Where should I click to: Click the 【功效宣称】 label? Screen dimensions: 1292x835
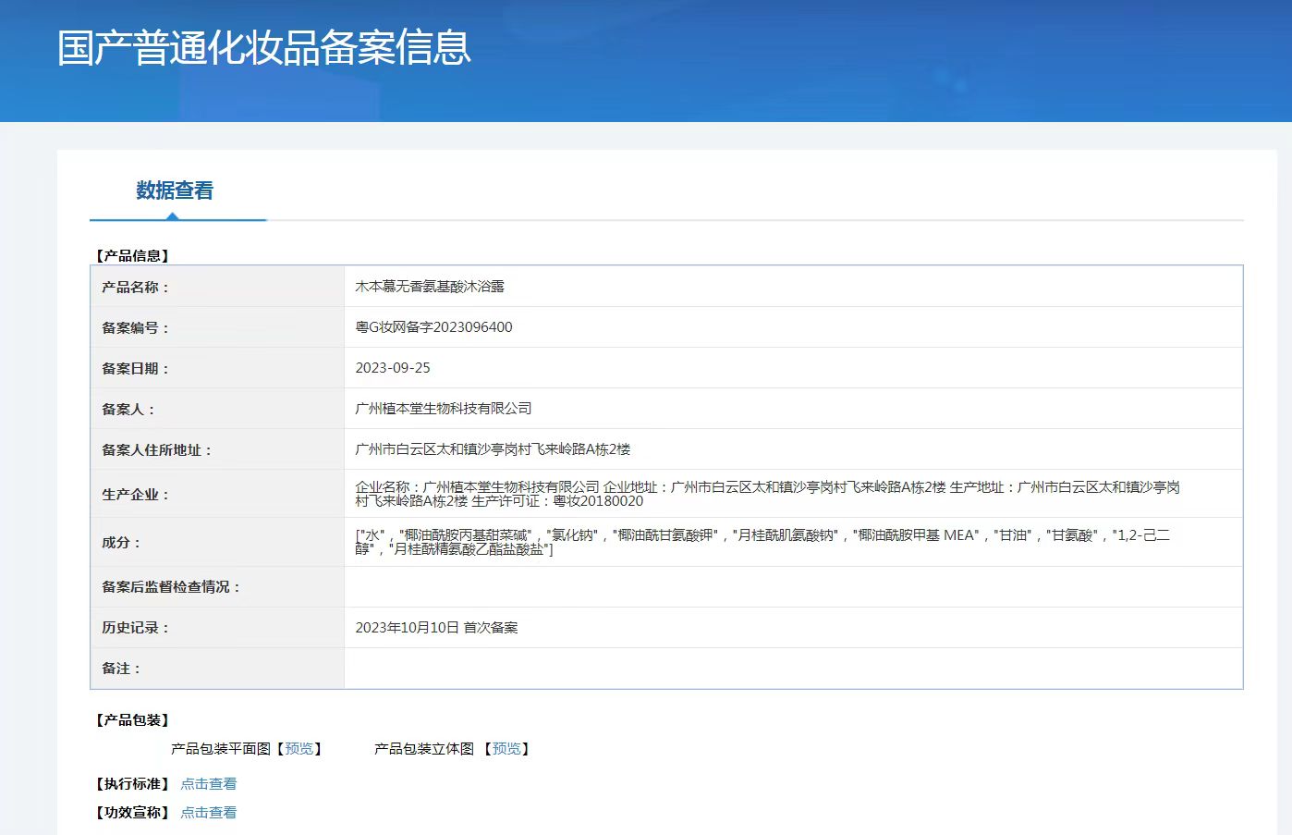coord(132,813)
